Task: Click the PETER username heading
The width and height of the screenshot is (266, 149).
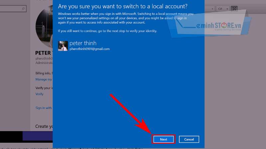Action: 43,53
